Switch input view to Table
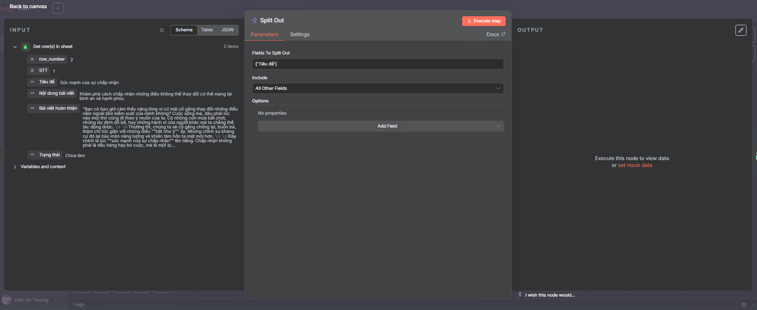 [x=207, y=30]
